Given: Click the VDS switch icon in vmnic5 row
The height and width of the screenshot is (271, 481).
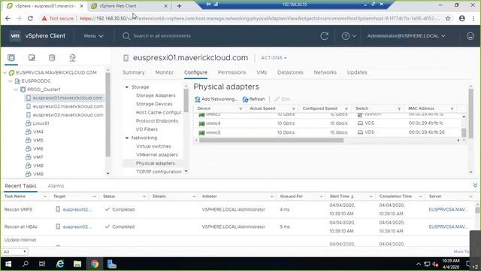Looking at the screenshot, I should click(x=360, y=132).
